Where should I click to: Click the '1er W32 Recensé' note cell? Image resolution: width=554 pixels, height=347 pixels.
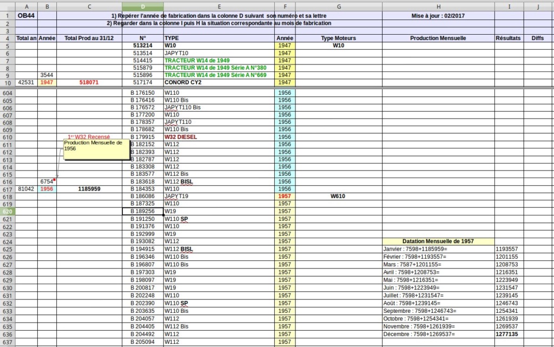pos(89,137)
